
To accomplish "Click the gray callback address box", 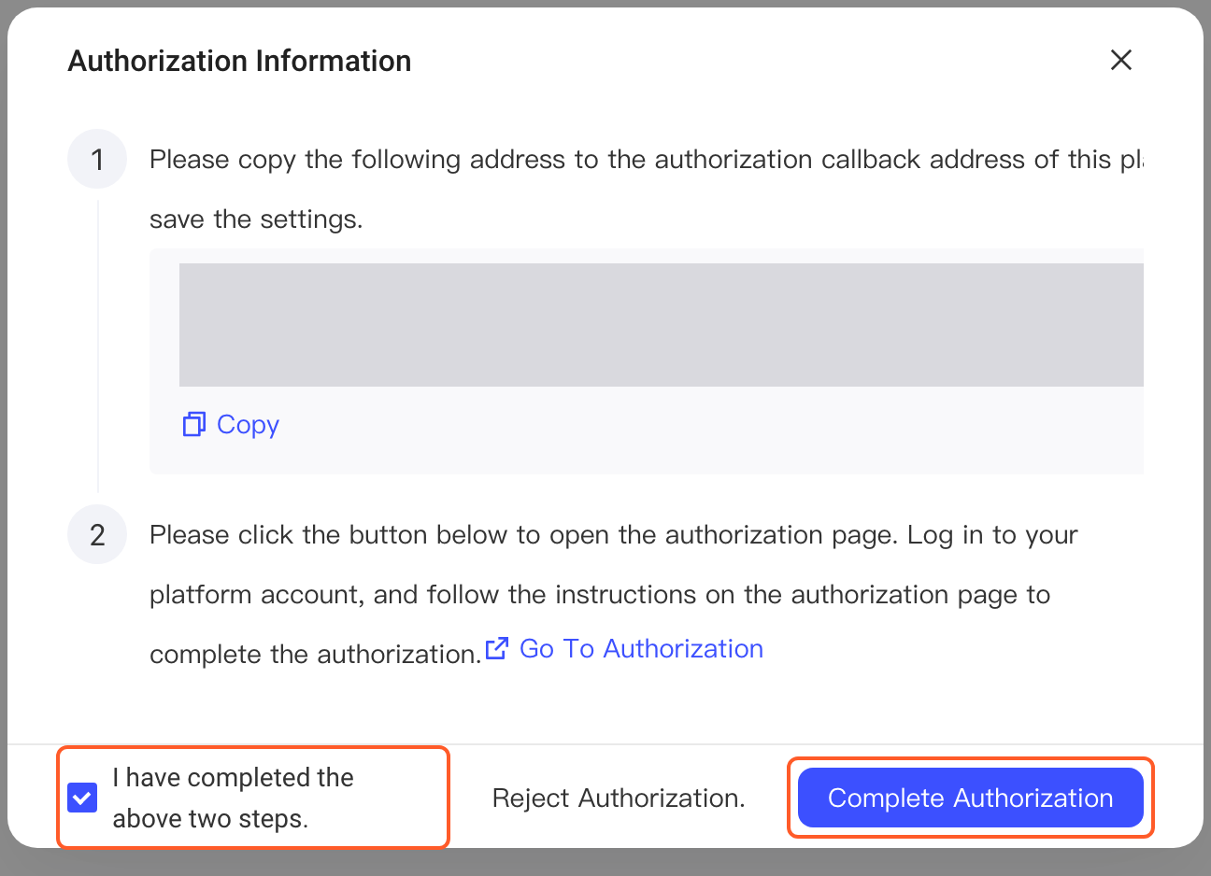I will [x=662, y=325].
